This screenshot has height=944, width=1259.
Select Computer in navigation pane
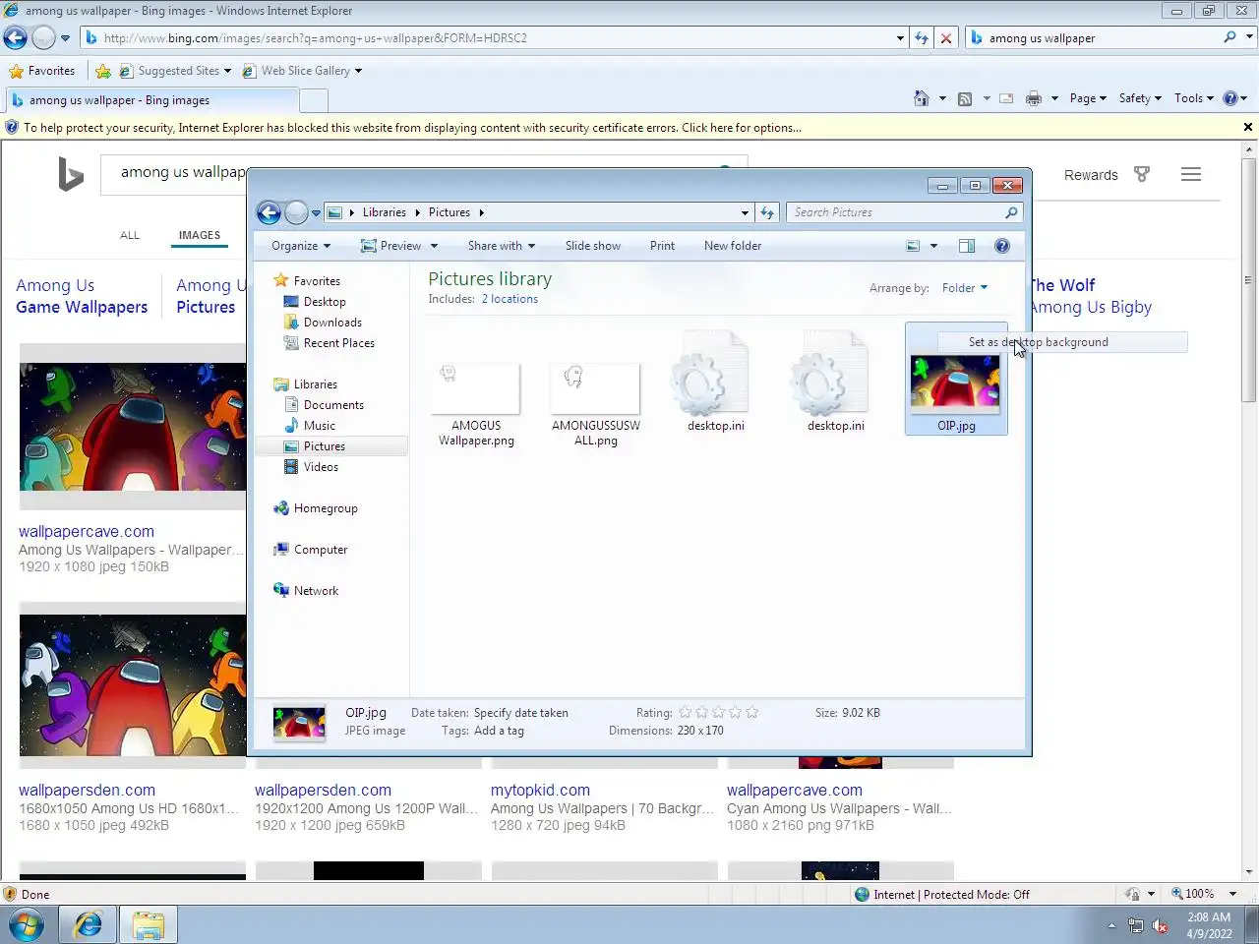point(321,550)
